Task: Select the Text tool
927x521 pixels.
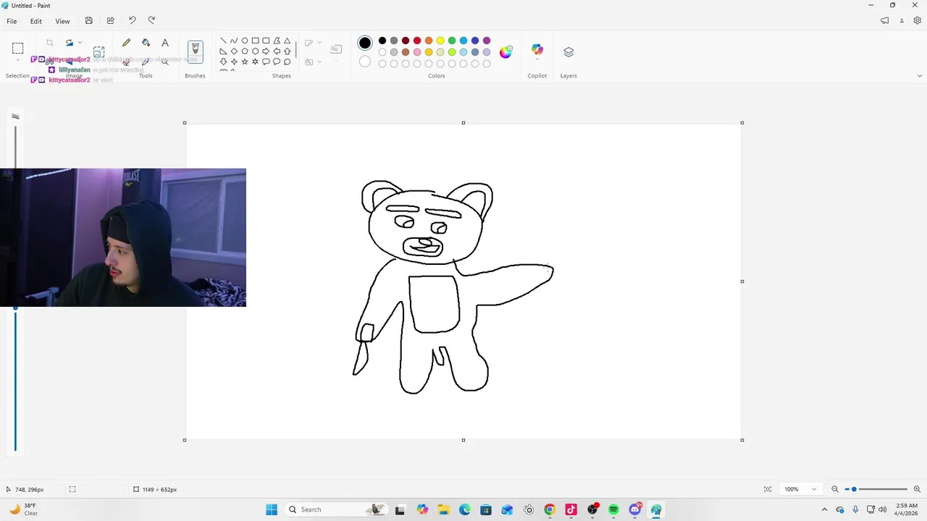Action: [x=165, y=43]
